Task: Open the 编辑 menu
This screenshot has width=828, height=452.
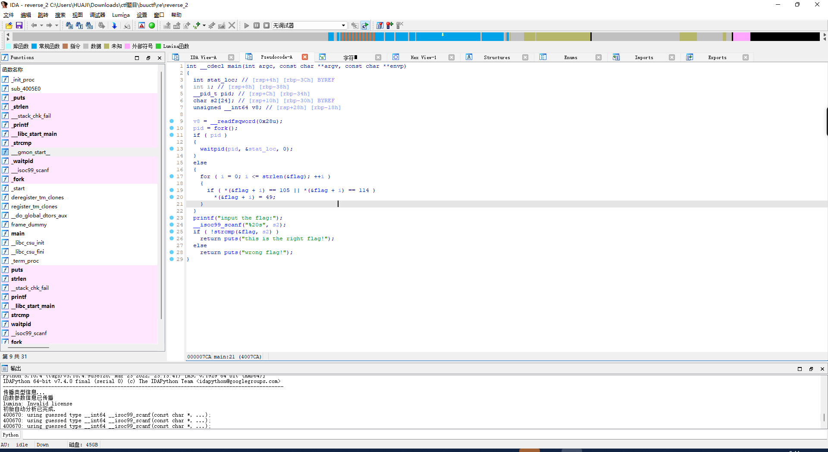Action: click(26, 15)
